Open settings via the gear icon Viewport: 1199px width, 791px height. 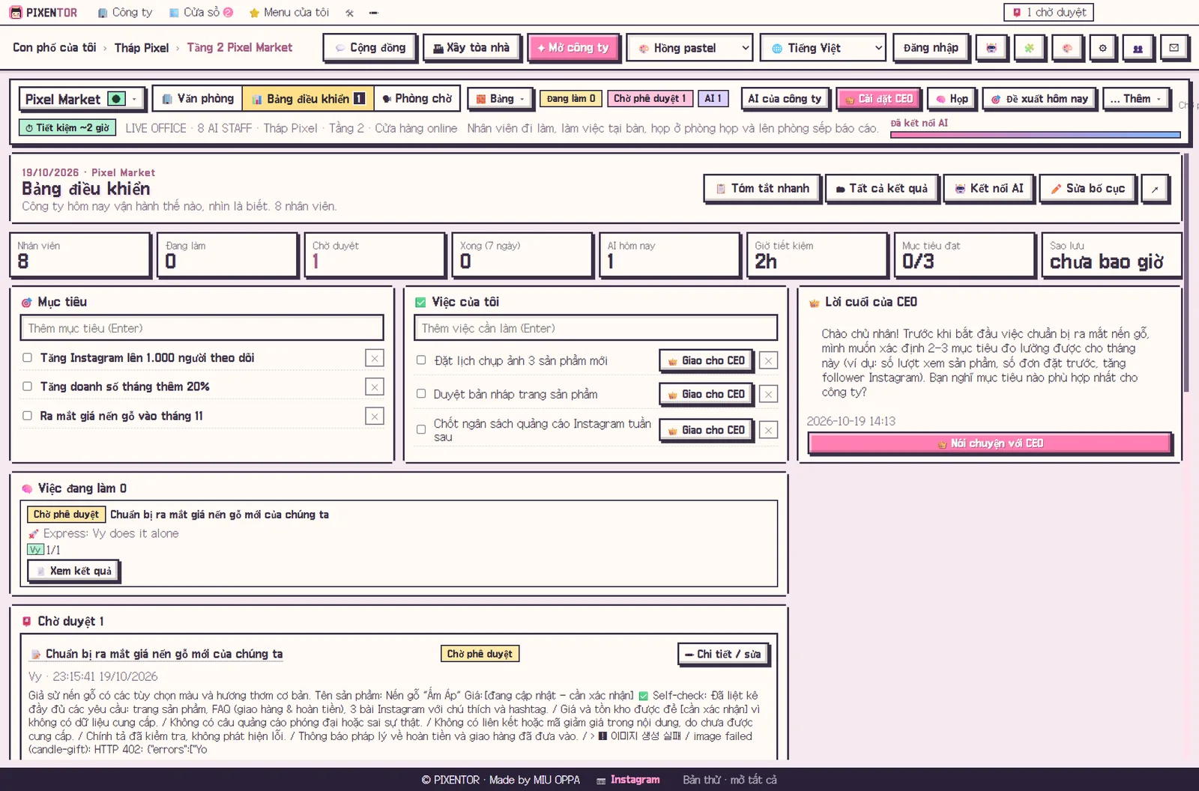tap(1102, 48)
